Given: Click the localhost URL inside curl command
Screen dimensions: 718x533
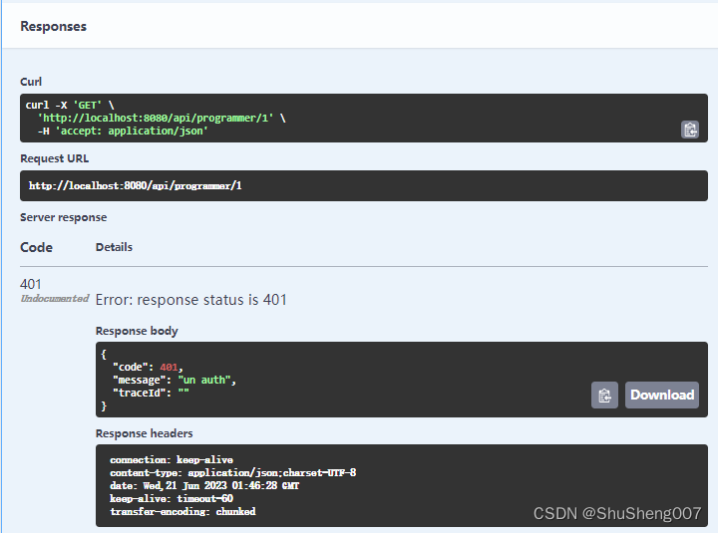Looking at the screenshot, I should tap(156, 118).
